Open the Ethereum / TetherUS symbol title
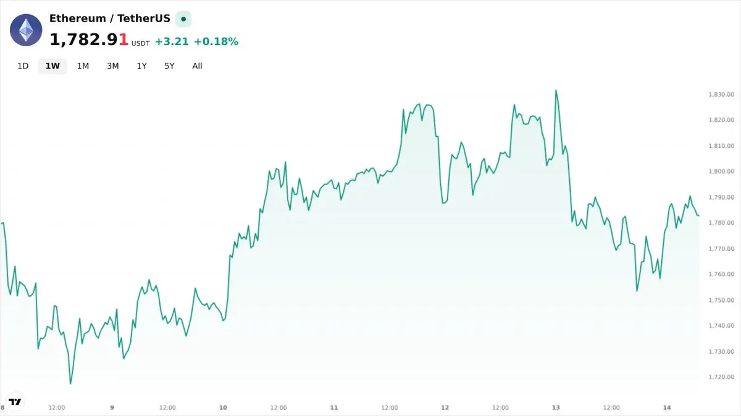Image resolution: width=741 pixels, height=416 pixels. coord(110,18)
